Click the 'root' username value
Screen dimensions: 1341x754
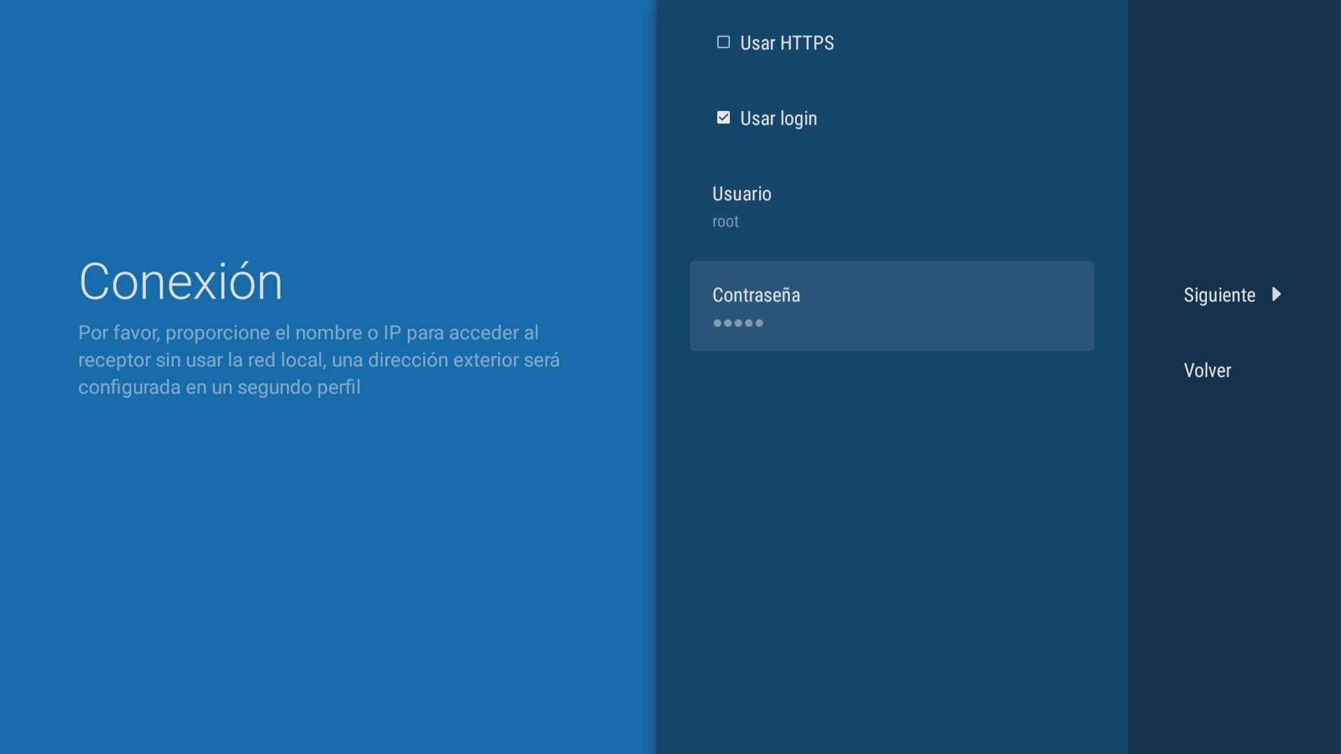(725, 222)
